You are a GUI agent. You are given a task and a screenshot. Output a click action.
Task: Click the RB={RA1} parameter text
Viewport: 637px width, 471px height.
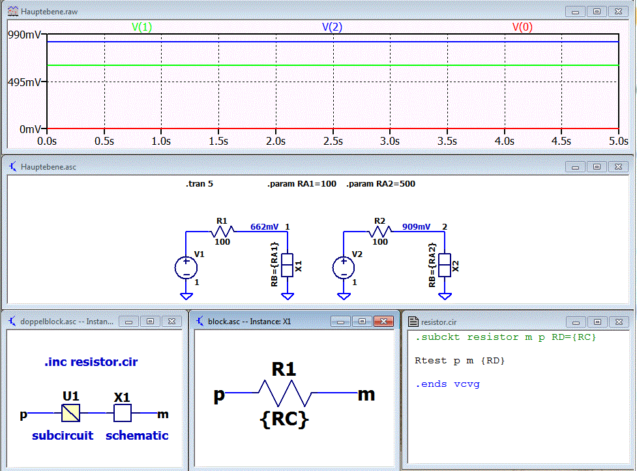point(274,265)
